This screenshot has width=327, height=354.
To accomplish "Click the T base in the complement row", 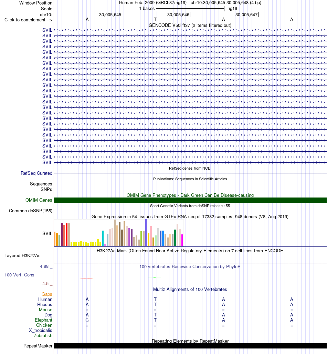I will [155, 20].
